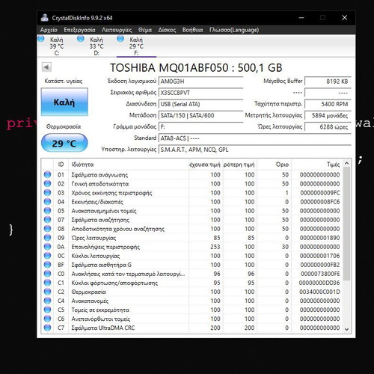
Task: Click the firmware field AM0G3H
Action: [x=200, y=82]
